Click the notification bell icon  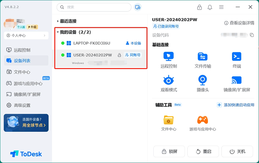coord(210,7)
